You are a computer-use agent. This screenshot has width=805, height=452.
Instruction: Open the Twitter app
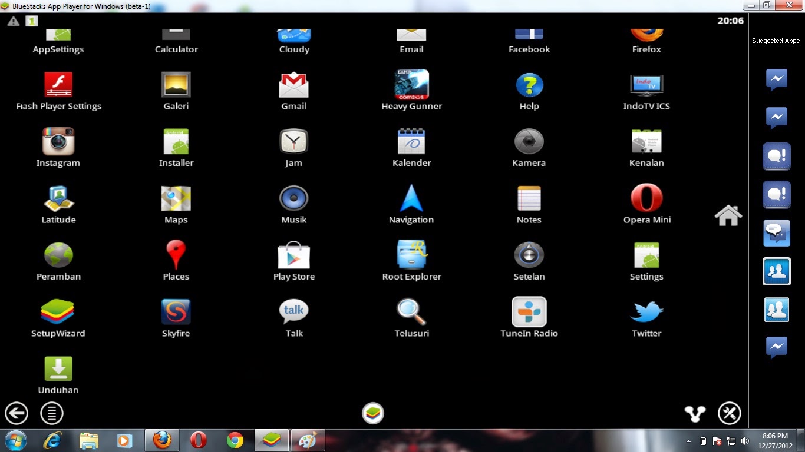point(646,312)
